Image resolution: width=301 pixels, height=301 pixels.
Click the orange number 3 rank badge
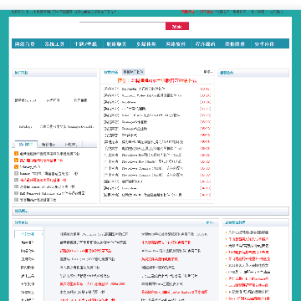pos(17,167)
